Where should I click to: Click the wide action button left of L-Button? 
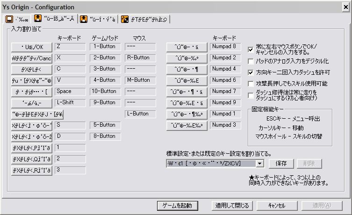point(37,115)
